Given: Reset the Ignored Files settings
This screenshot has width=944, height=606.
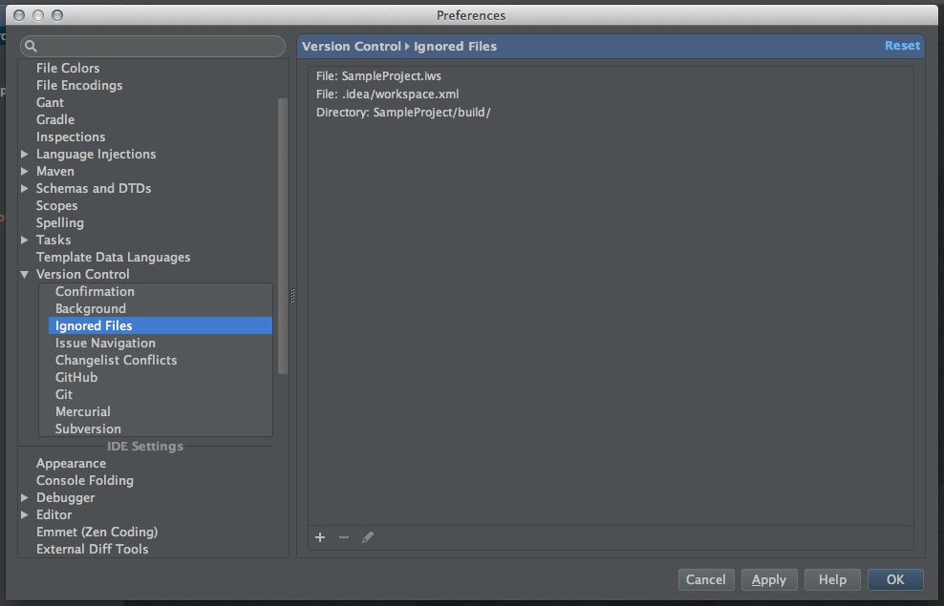Looking at the screenshot, I should click(x=902, y=45).
